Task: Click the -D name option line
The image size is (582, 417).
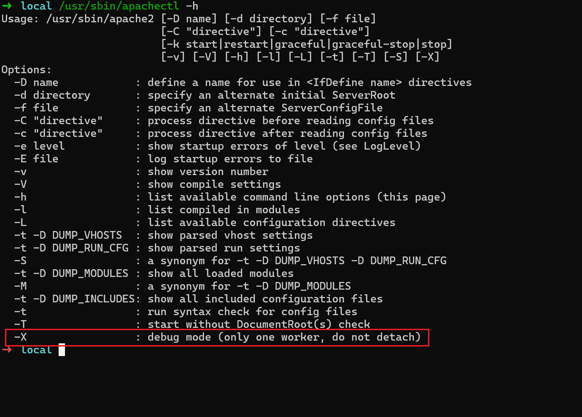Action: [36, 82]
